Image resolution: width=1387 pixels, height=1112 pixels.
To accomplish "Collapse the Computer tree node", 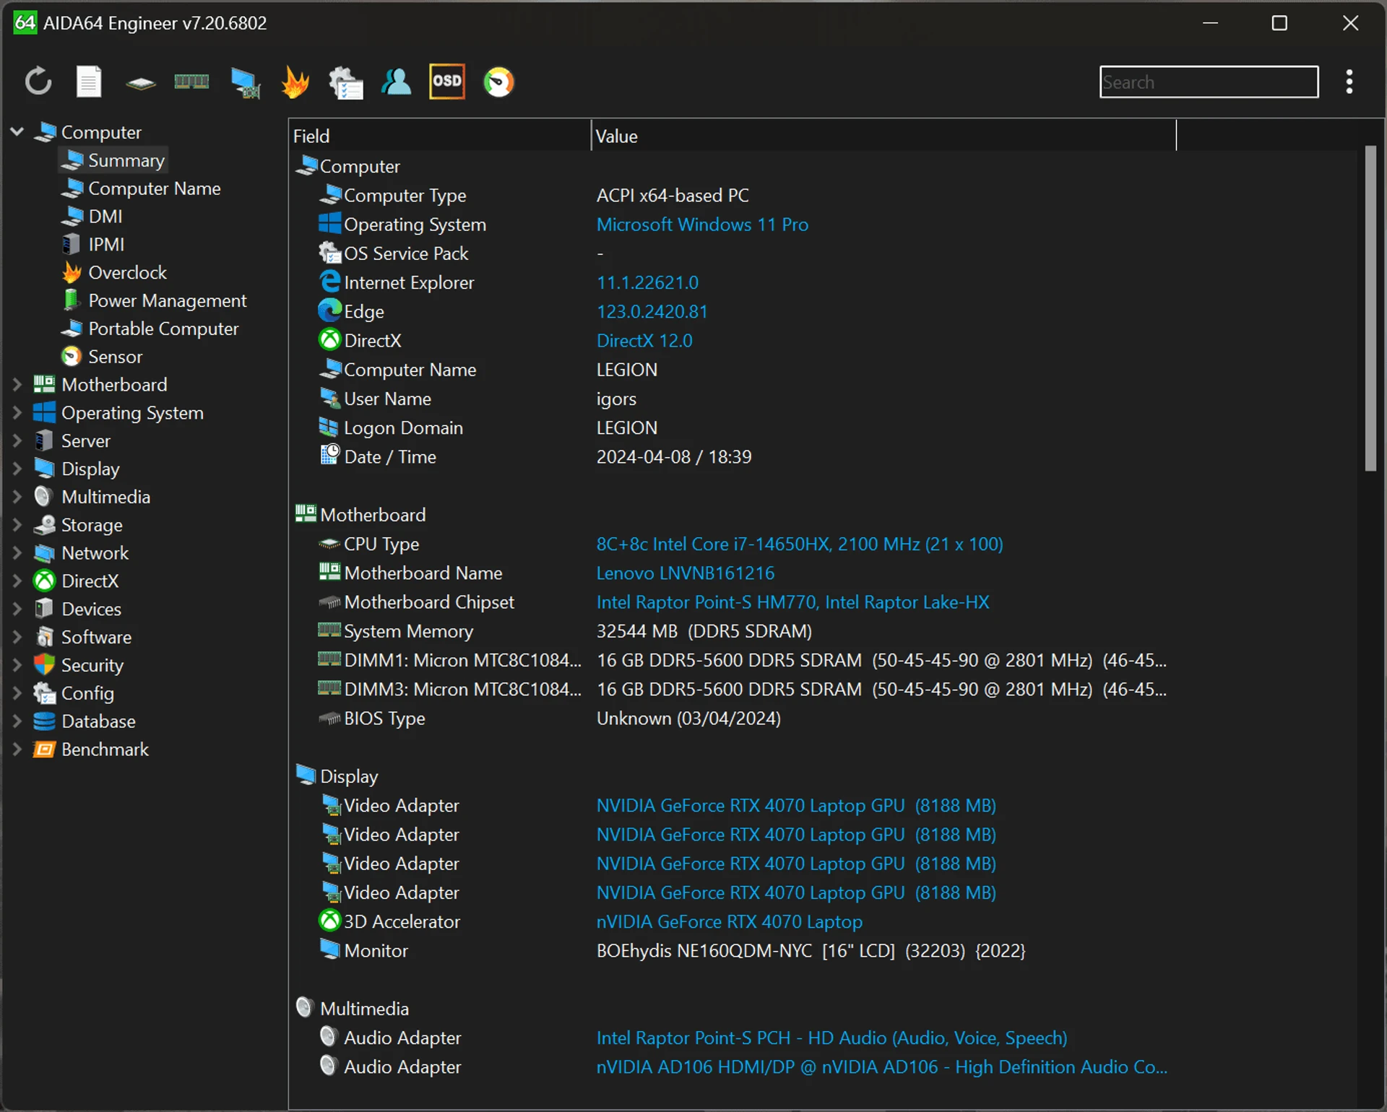I will pos(17,132).
